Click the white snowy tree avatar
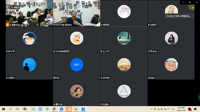 (124, 91)
